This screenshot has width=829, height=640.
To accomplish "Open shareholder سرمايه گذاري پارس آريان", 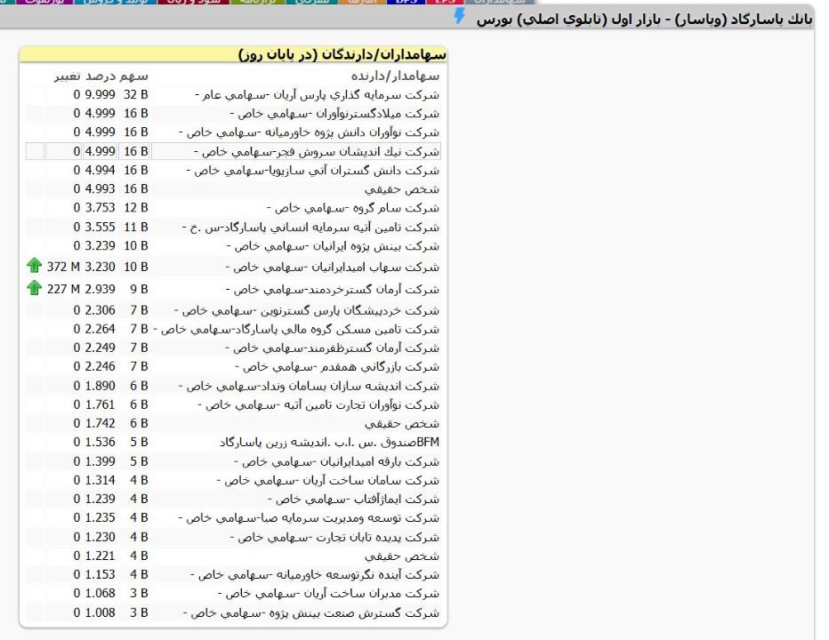I will (317, 95).
